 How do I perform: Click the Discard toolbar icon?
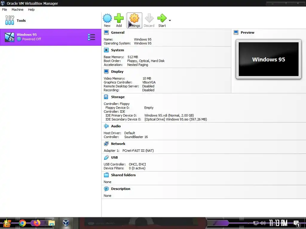tap(149, 18)
